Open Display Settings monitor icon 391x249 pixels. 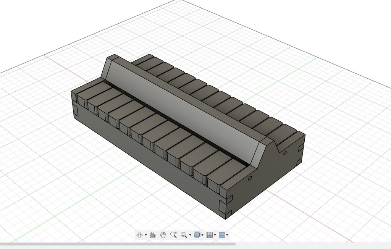(x=197, y=235)
